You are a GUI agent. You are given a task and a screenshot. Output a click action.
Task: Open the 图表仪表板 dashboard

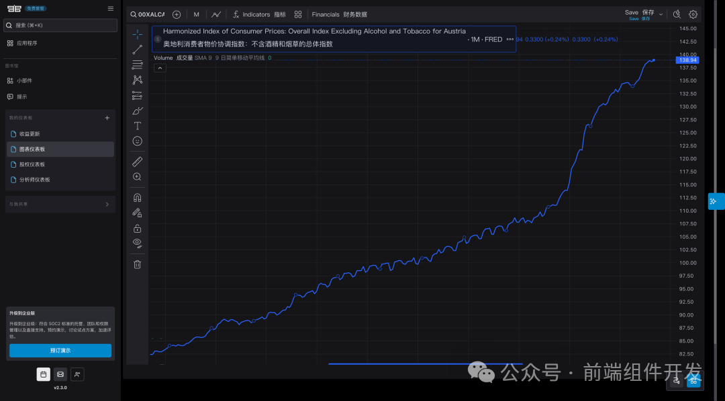click(60, 150)
